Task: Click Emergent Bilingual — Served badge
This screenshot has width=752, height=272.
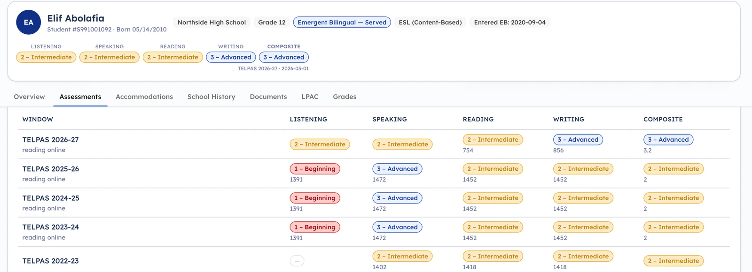Action: (x=342, y=22)
